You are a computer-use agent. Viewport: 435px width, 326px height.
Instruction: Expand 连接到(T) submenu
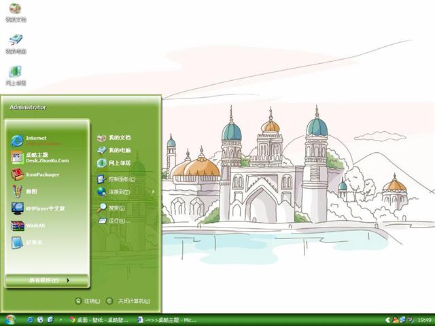pos(125,192)
